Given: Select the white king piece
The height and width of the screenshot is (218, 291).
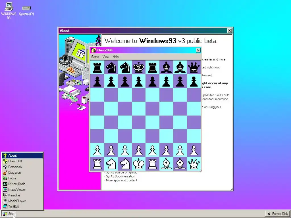Looking at the screenshot, I should 139,164.
